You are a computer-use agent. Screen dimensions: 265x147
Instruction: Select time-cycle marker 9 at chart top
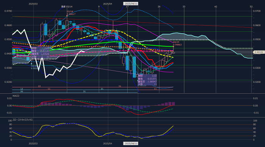(x=99, y=6)
